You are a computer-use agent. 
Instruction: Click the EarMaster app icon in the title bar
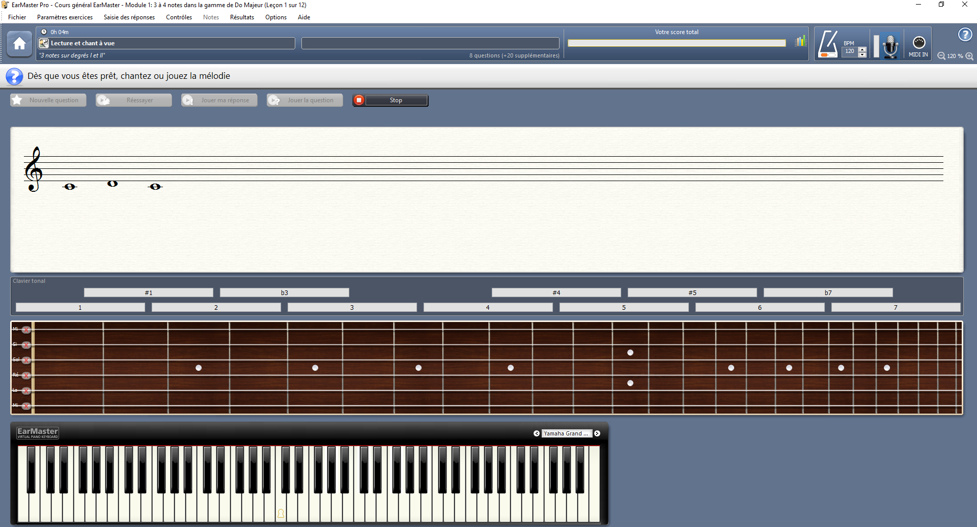[5, 5]
